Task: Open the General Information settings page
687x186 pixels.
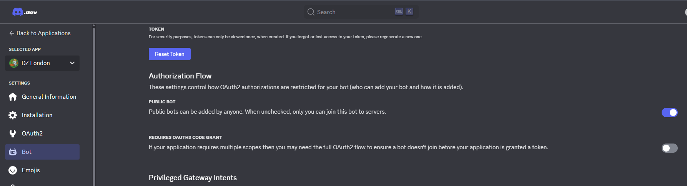Action: click(42, 97)
